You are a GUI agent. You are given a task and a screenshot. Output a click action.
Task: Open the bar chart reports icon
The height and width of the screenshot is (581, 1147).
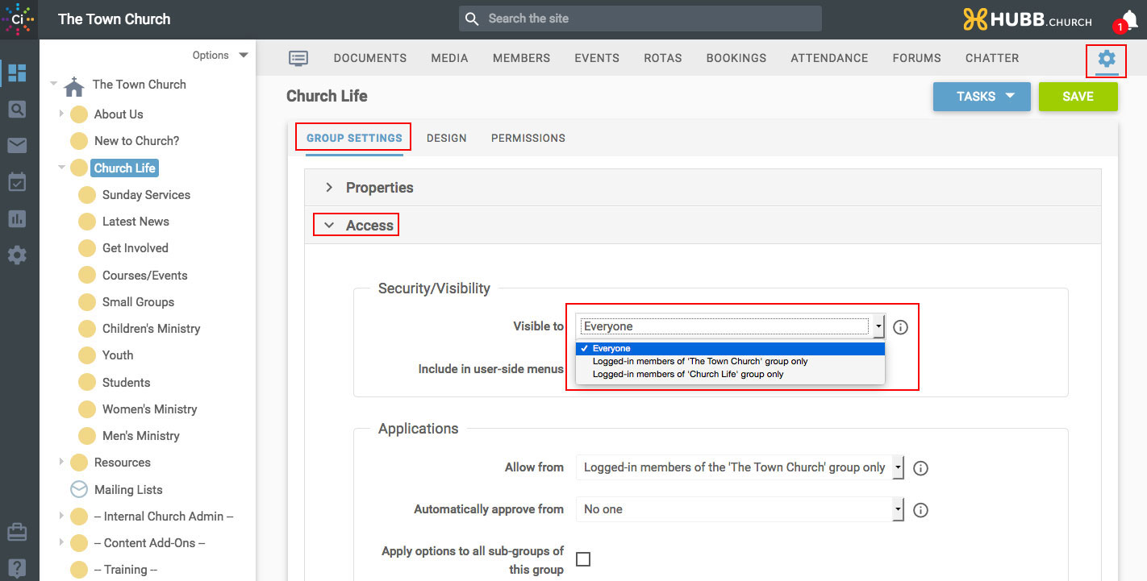coord(17,218)
